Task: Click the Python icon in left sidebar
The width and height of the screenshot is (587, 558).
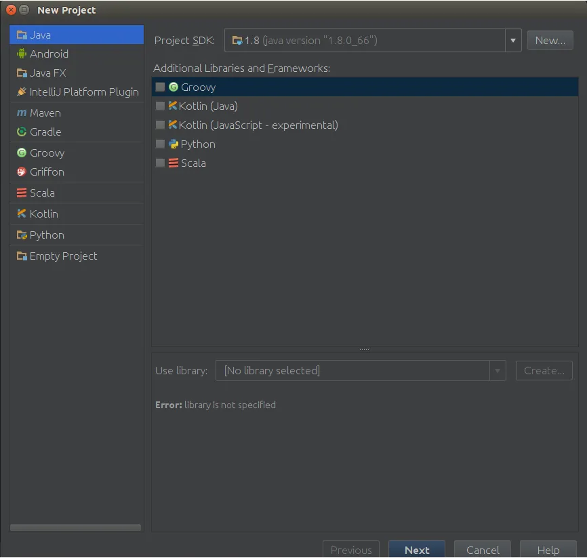Action: pyautogui.click(x=22, y=235)
